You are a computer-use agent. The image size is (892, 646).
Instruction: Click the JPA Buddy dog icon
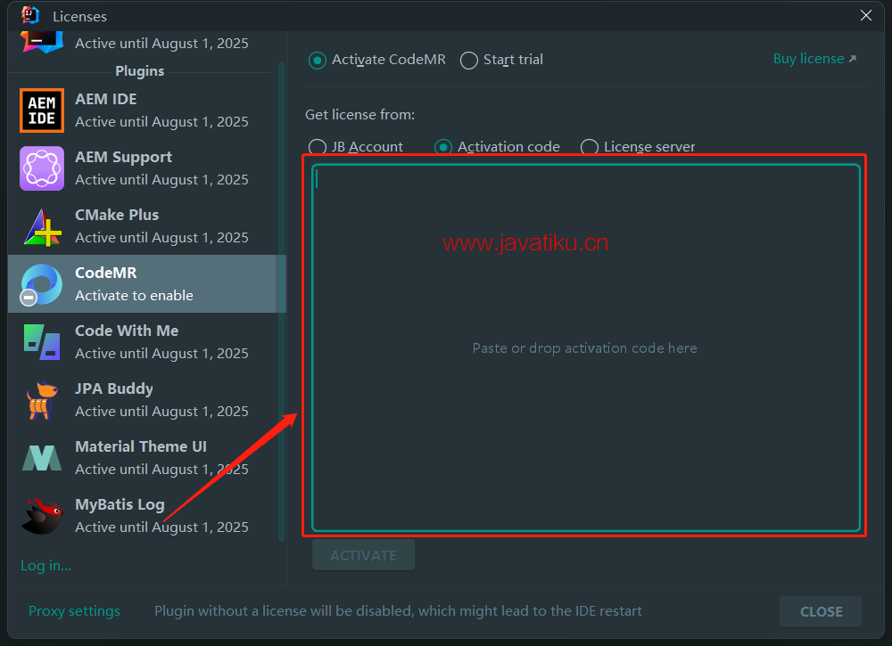point(42,400)
